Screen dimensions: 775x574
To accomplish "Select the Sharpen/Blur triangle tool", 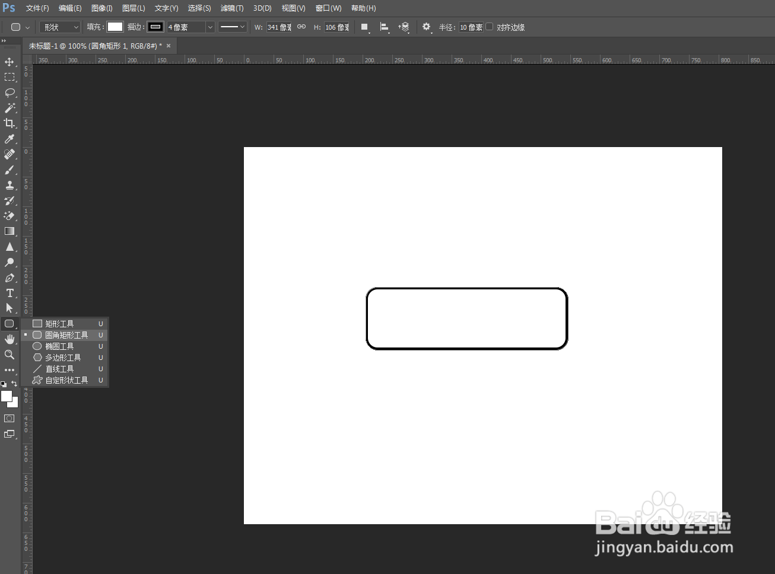I will (9, 247).
